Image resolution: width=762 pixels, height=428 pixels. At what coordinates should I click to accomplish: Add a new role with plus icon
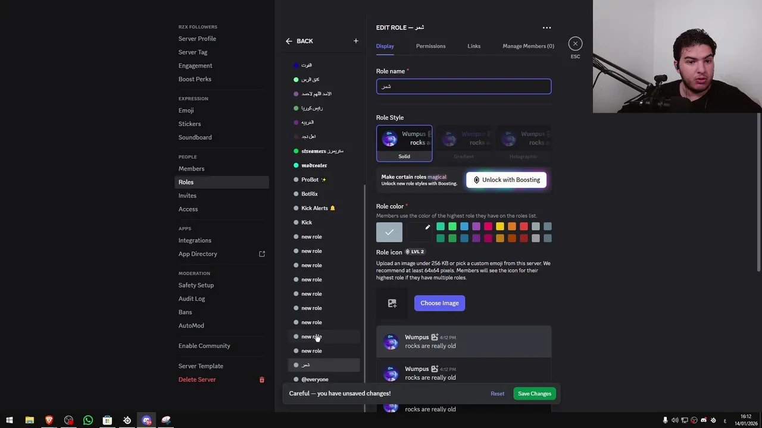click(356, 41)
